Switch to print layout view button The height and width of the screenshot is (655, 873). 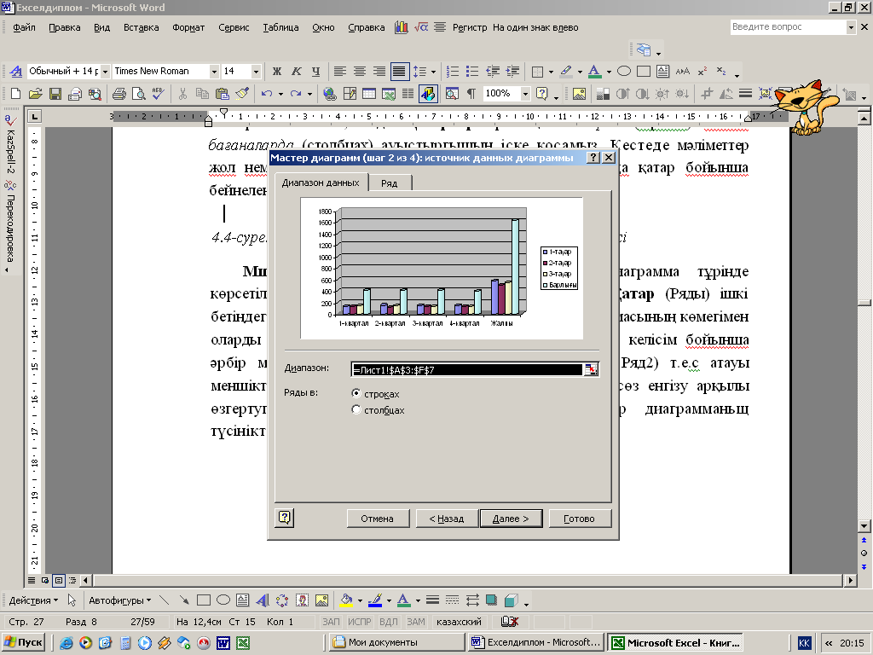[x=59, y=580]
